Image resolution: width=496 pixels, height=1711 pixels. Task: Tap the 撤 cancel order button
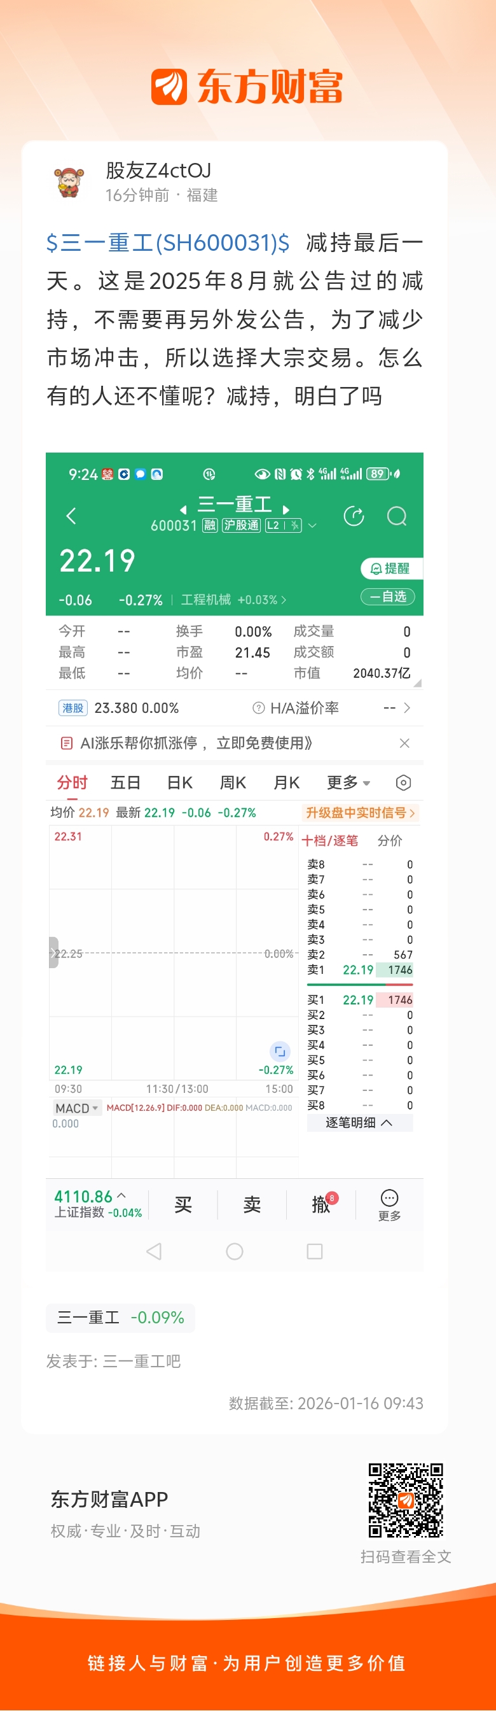click(322, 1205)
